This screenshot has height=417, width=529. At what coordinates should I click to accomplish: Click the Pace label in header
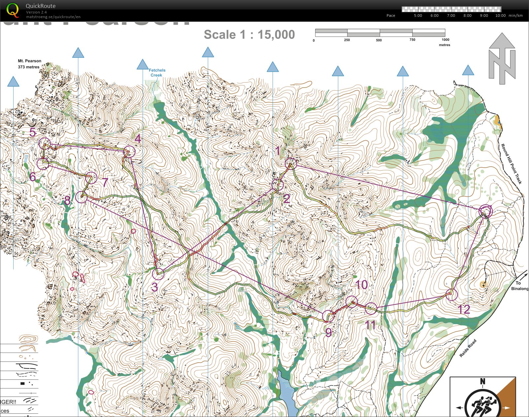[x=391, y=15]
